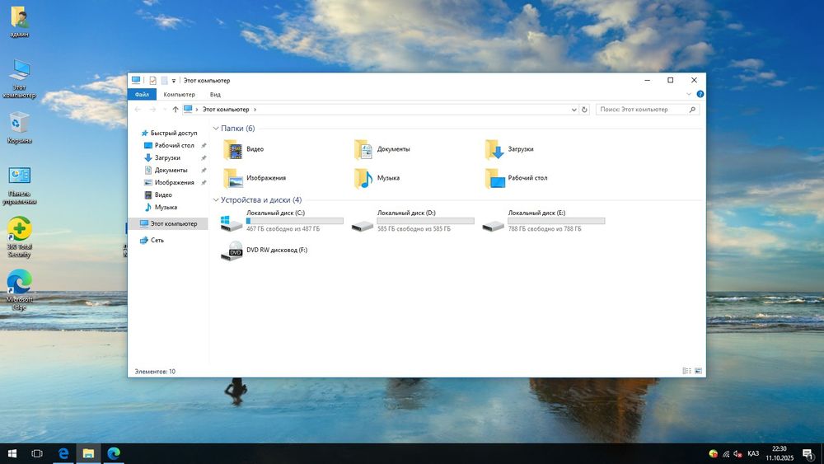Collapse the Устройства и диски (4) group

pyautogui.click(x=215, y=199)
